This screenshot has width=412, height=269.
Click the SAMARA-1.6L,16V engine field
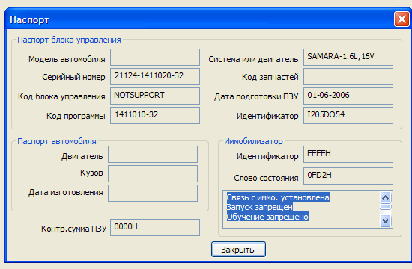[348, 57]
